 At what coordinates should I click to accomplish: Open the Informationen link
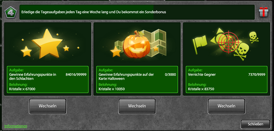tap(16, 126)
